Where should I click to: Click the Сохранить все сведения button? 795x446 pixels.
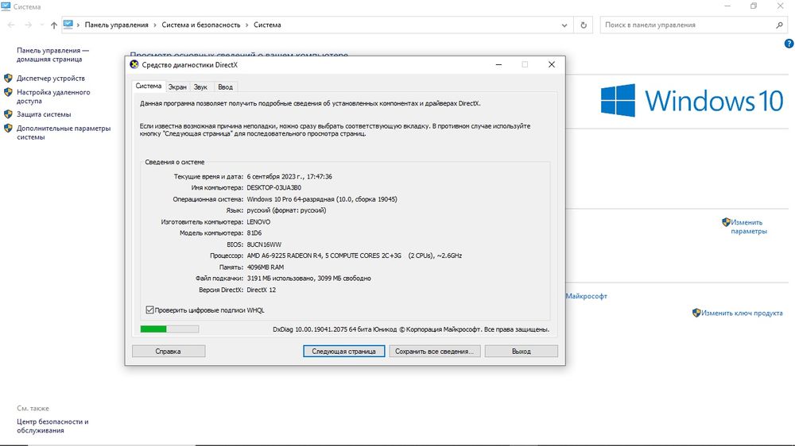pos(434,352)
